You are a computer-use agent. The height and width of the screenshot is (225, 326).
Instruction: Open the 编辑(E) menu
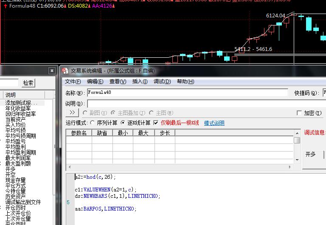coord(95,82)
